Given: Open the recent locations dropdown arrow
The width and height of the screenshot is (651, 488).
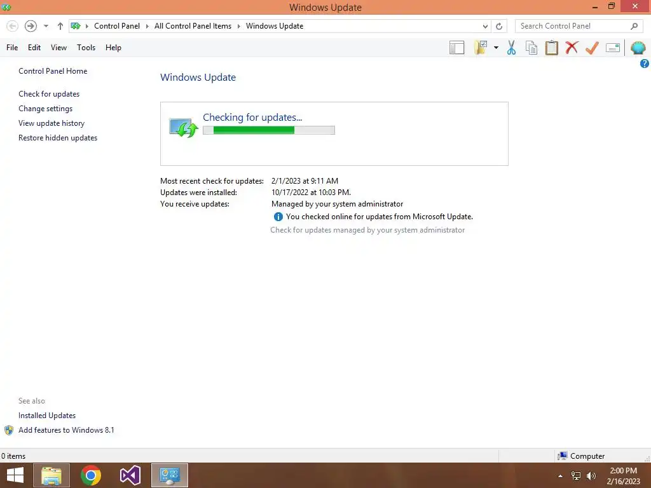Looking at the screenshot, I should 46,26.
